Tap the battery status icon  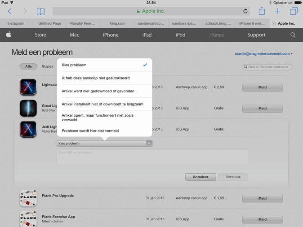click(298, 3)
